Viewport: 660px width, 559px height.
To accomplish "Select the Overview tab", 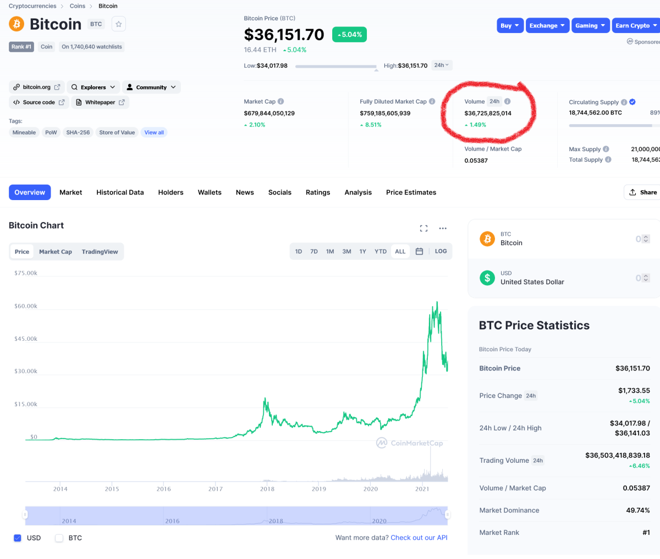I will (30, 192).
